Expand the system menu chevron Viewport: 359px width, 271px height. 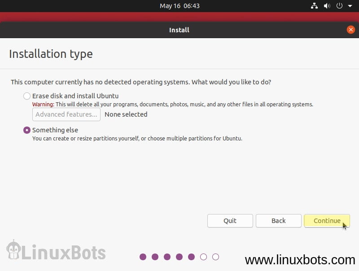coord(350,6)
